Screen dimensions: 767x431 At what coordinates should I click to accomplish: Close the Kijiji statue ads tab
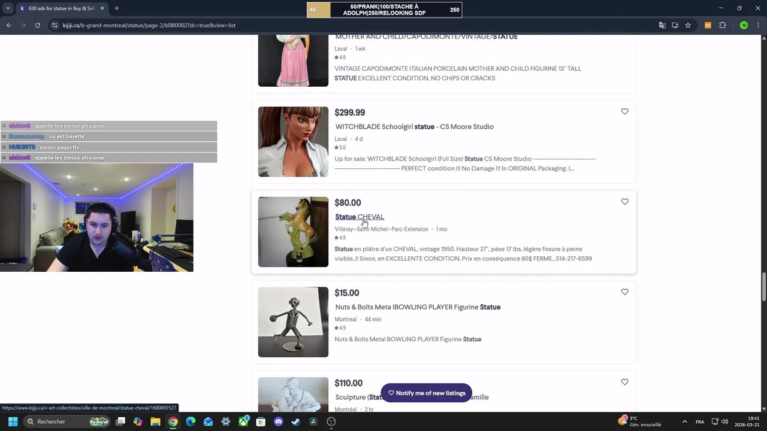pos(102,8)
